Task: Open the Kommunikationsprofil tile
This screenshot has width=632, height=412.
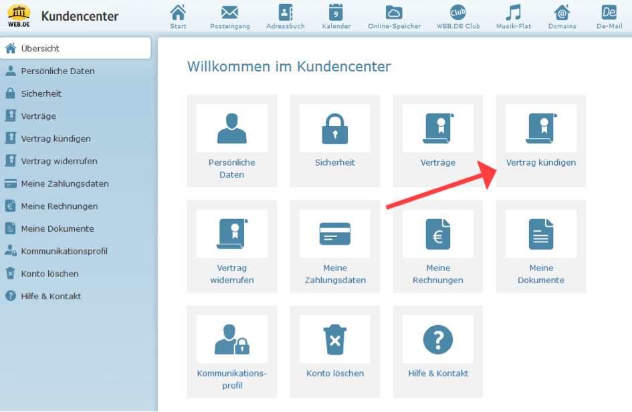Action: pos(232,352)
